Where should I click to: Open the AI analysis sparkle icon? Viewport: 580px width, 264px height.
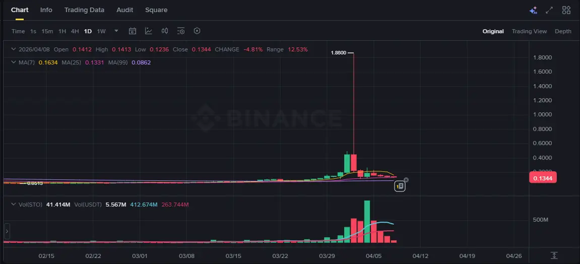point(533,10)
